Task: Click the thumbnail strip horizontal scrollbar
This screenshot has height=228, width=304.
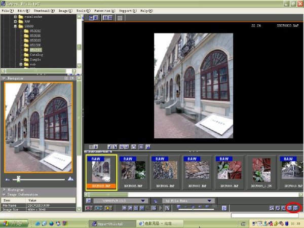Action: (108, 195)
